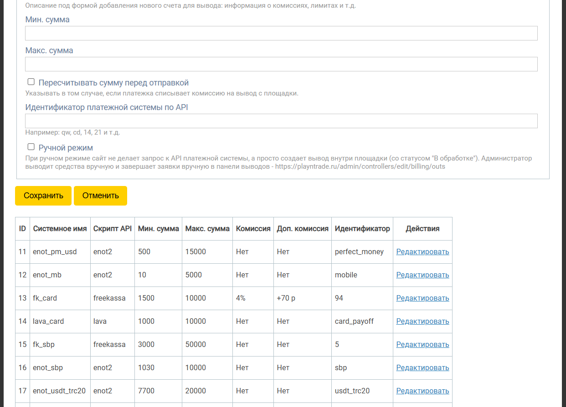Click the Идентификатор column header
Screen dimensions: 566x407
[x=362, y=229]
